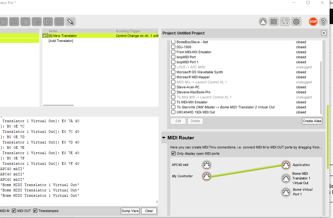Click the Bome MIDI Translator 1 Virtual Out port icon
This screenshot has height=218, width=333.
tap(286, 178)
